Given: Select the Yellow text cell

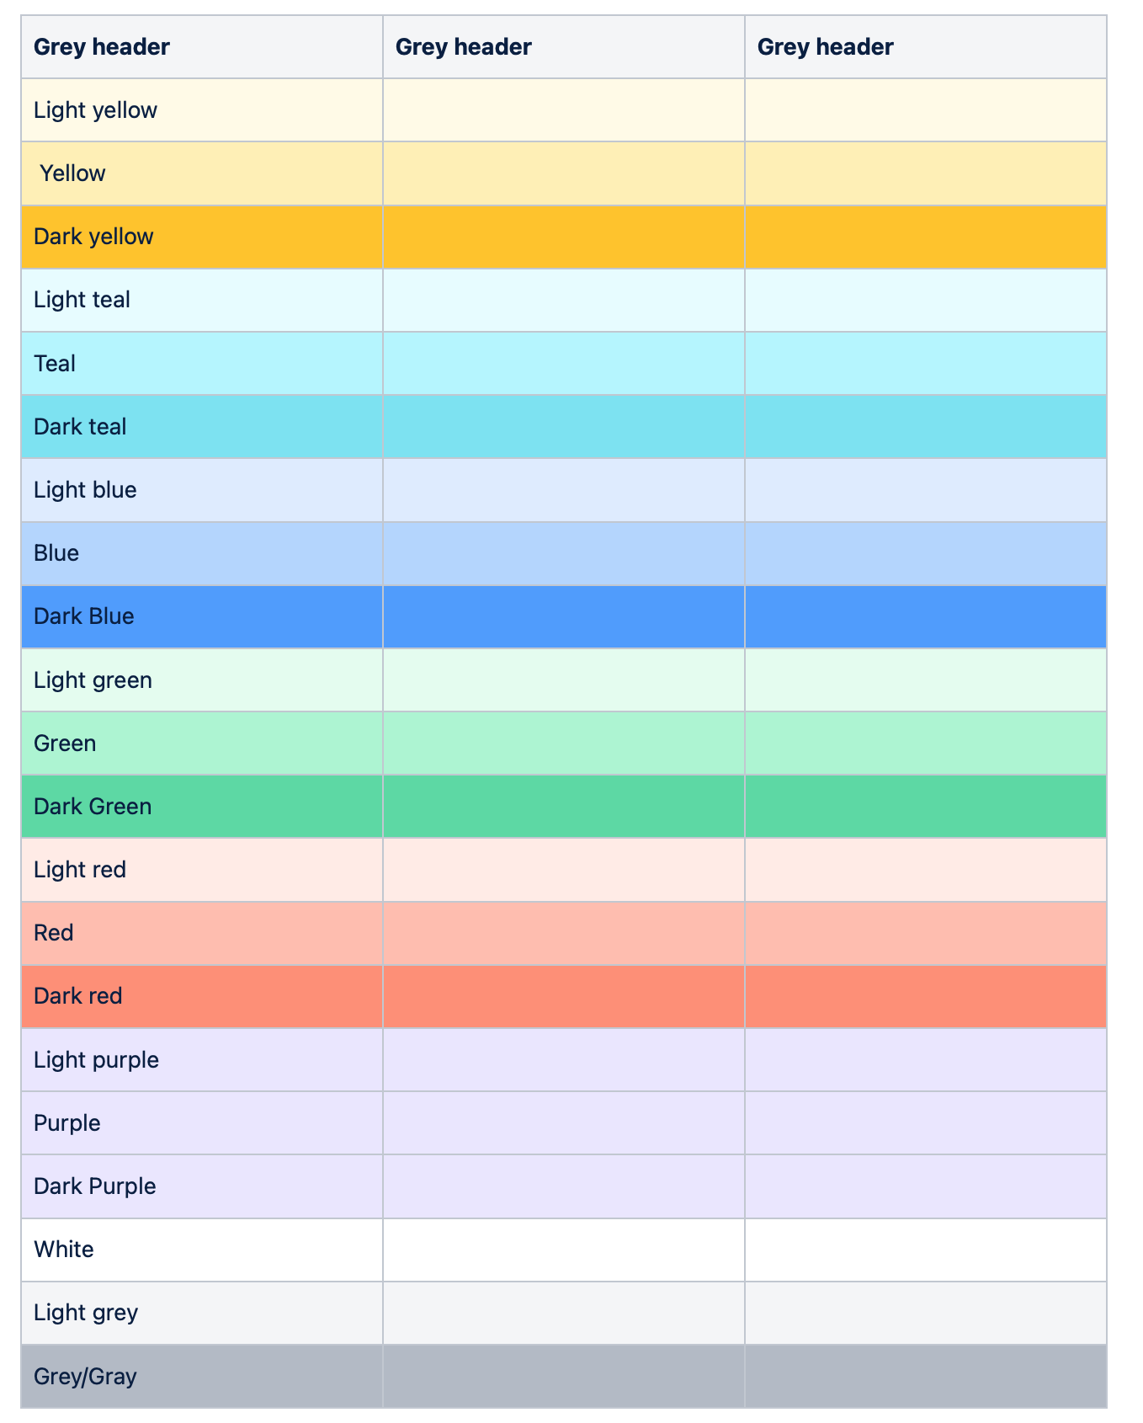Looking at the screenshot, I should (201, 173).
